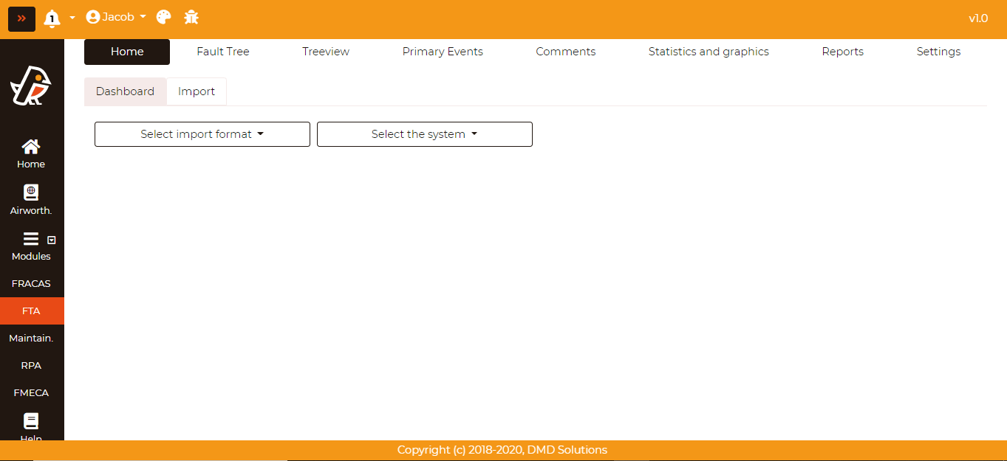Expand the sidebar with the double-arrow button
Screen dimensions: 1007x461
click(21, 18)
